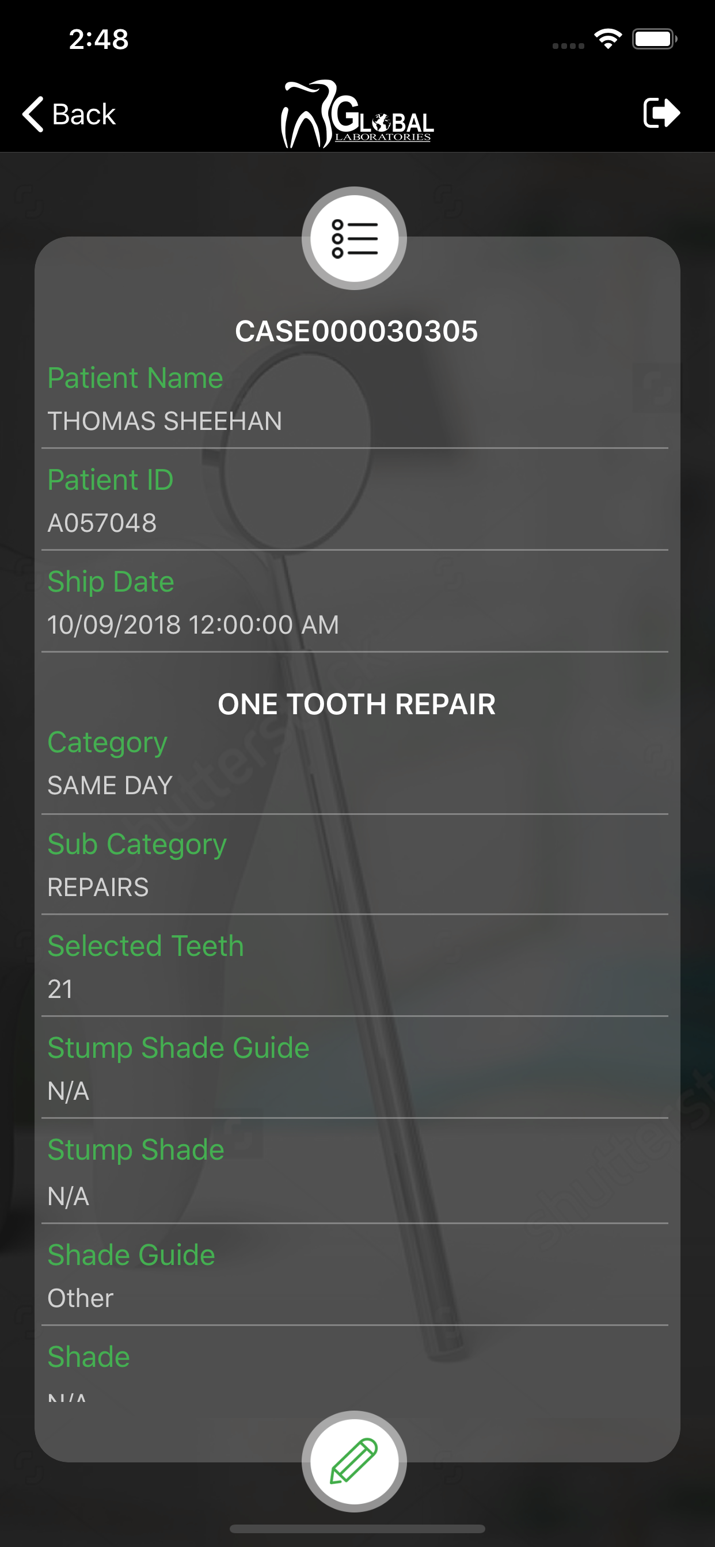Select Patient ID value A057048
The height and width of the screenshot is (1547, 715).
tap(102, 523)
